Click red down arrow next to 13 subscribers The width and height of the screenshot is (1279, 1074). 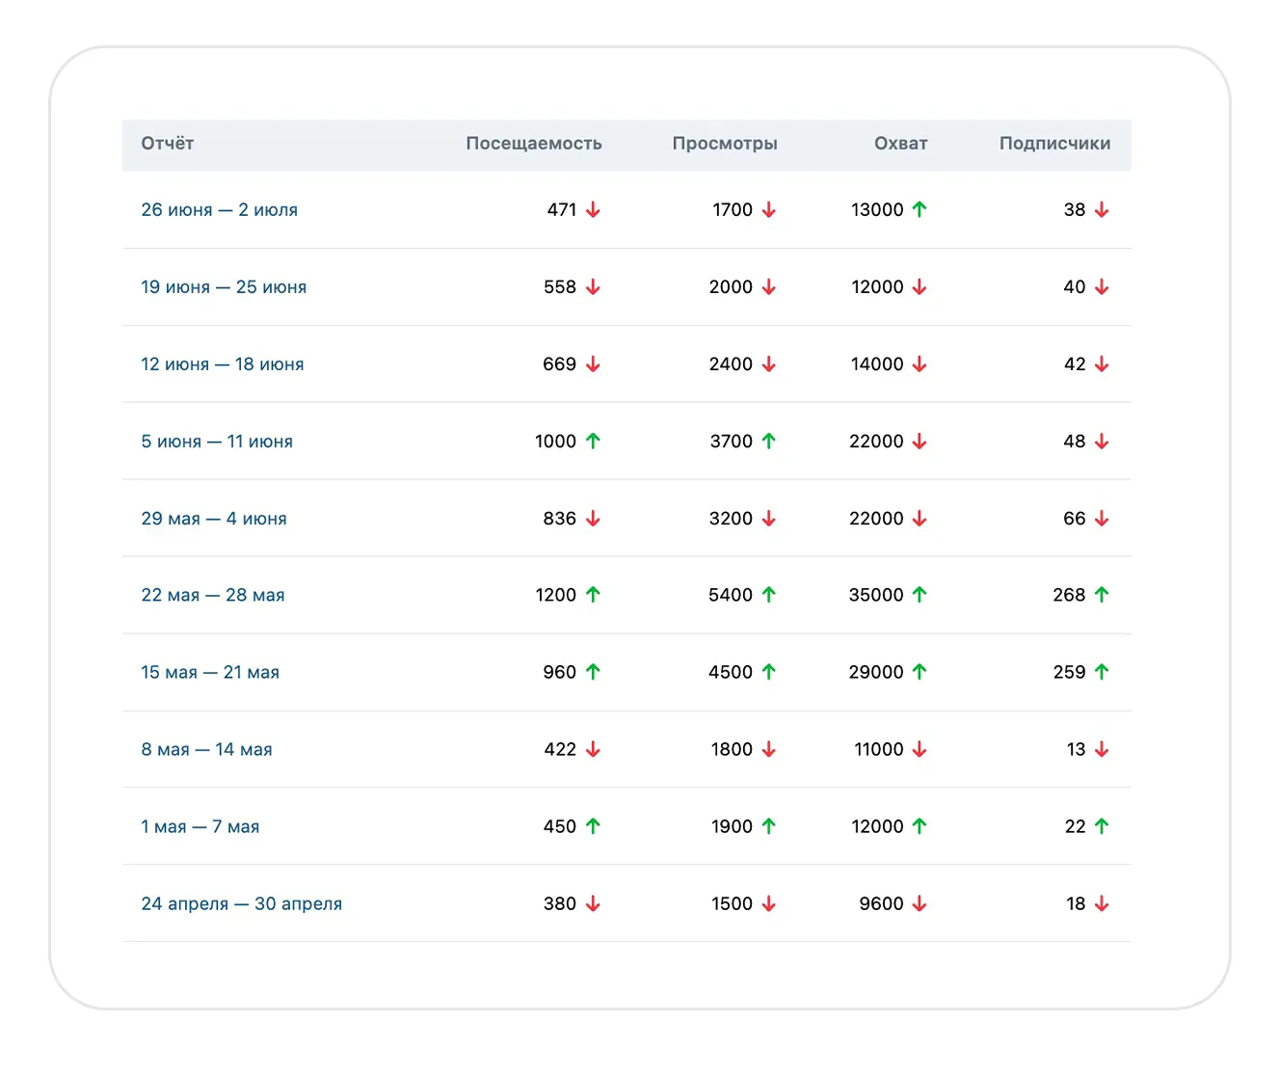1102,749
